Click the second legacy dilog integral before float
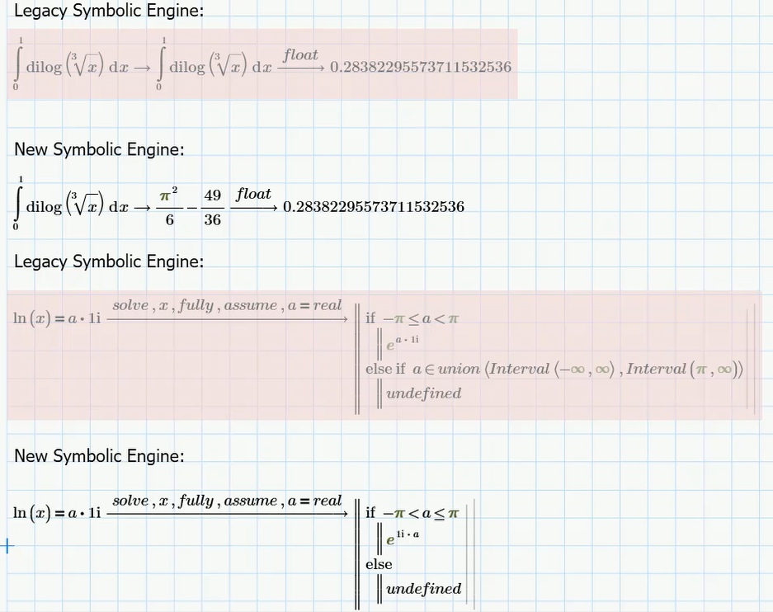The height and width of the screenshot is (612, 773). coord(214,64)
